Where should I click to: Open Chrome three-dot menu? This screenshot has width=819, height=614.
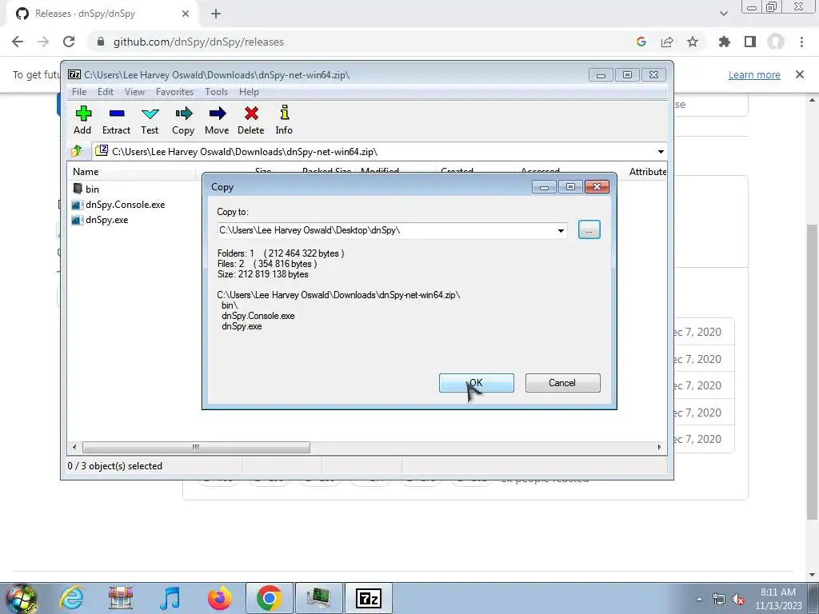(x=801, y=42)
